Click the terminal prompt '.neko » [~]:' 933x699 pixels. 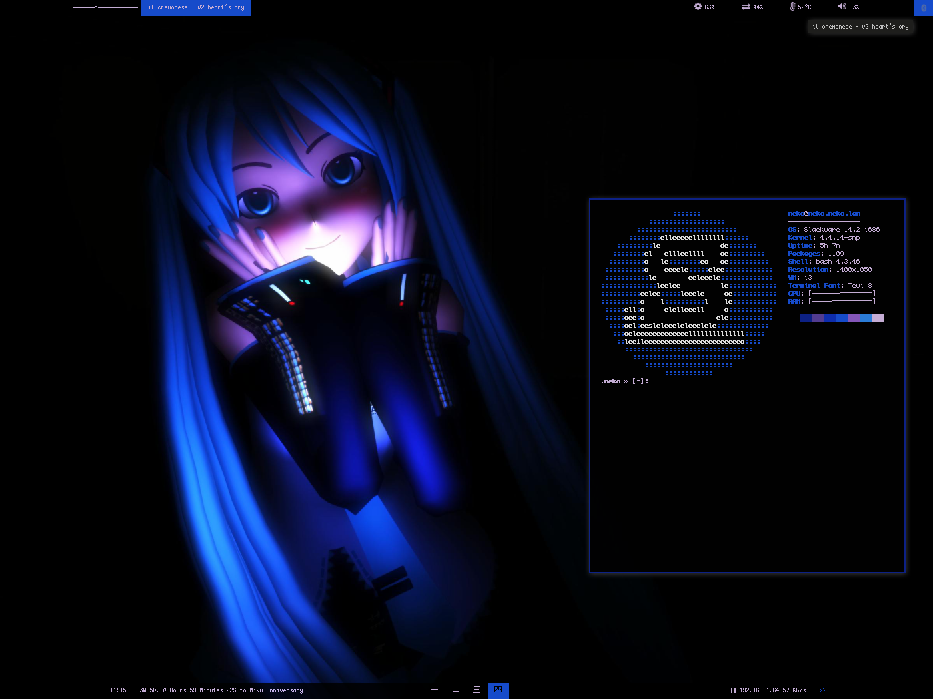pyautogui.click(x=624, y=381)
